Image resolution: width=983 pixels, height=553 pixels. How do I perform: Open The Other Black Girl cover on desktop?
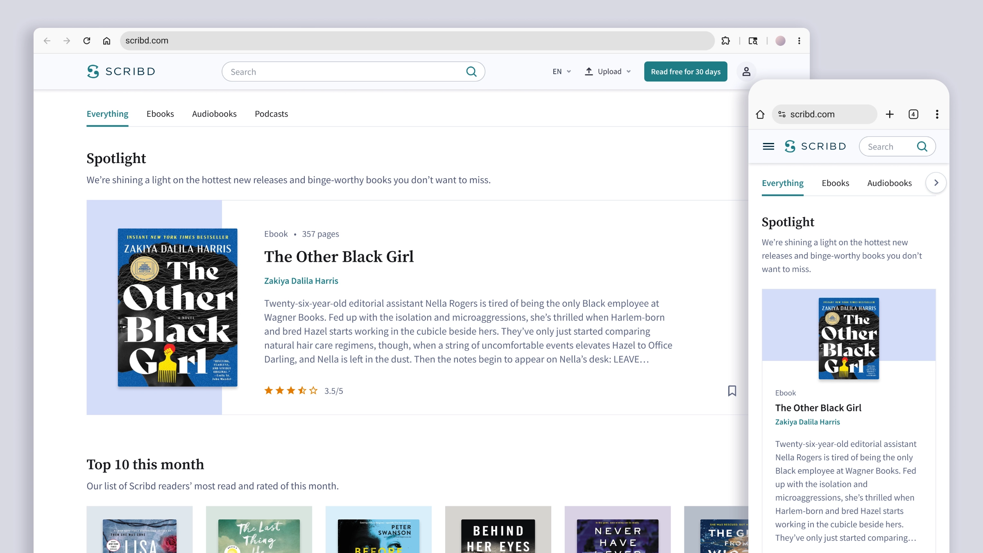[x=177, y=307]
